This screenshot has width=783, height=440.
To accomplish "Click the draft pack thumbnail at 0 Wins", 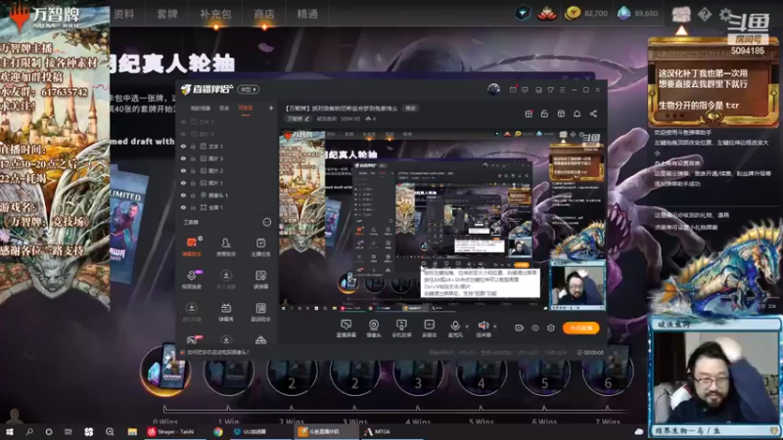I will 165,371.
